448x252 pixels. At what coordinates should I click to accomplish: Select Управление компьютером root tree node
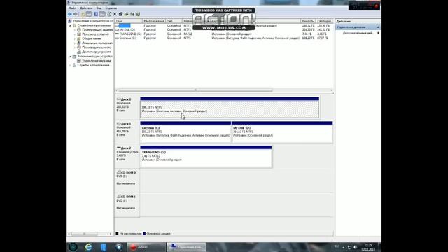91,21
